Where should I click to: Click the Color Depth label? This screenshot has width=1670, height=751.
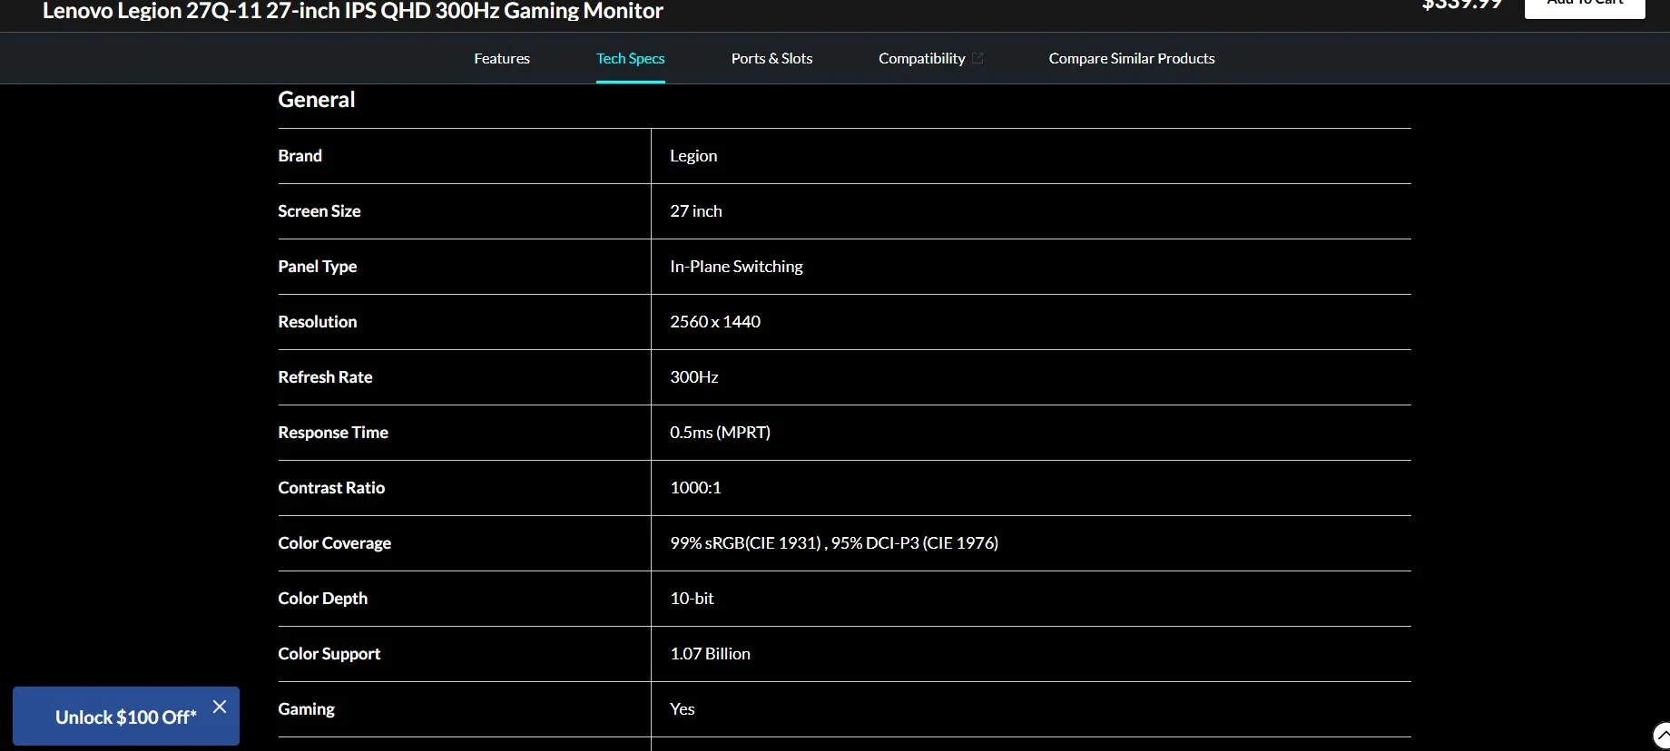[x=323, y=599]
